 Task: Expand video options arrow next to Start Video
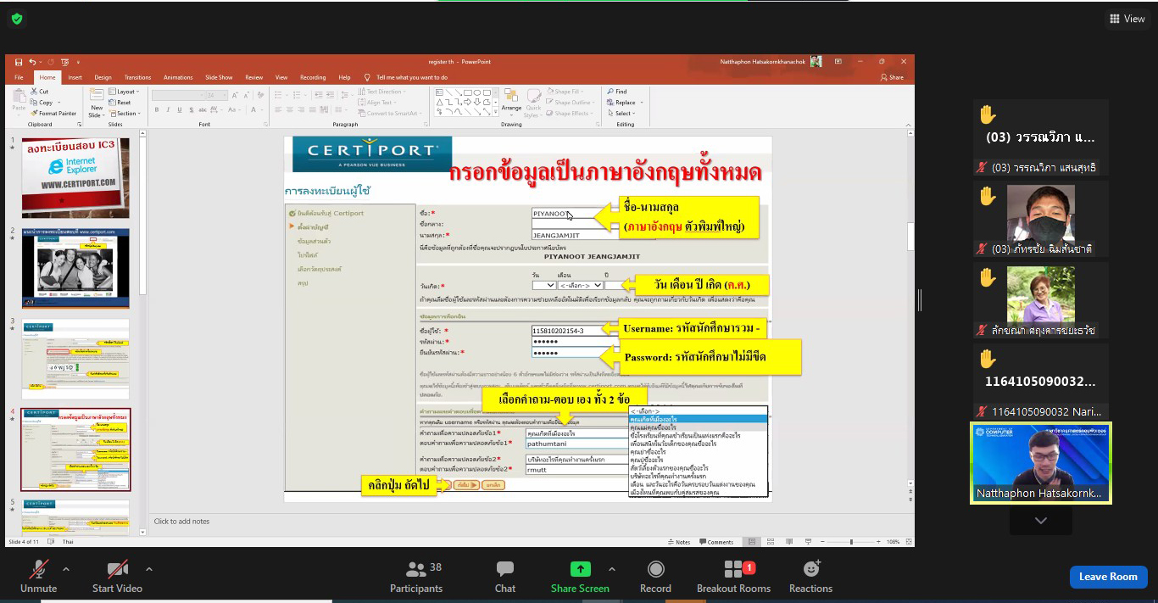click(149, 569)
